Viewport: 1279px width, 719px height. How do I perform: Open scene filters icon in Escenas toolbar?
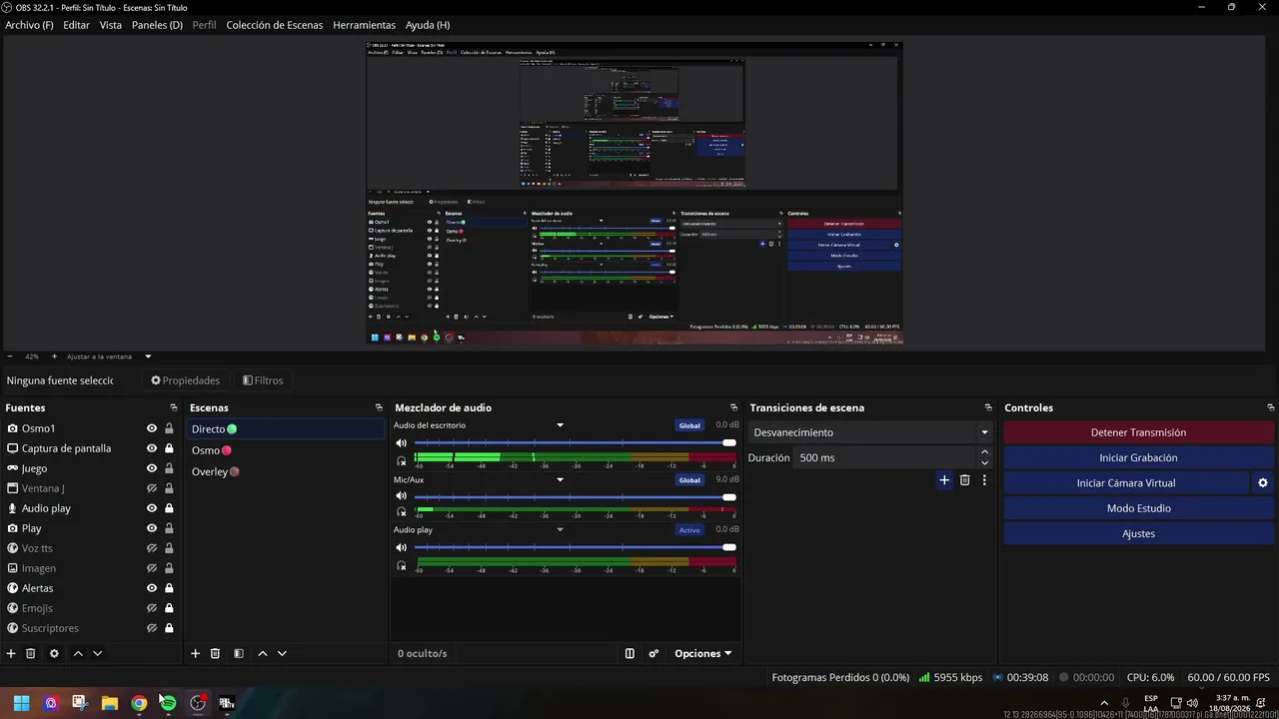pyautogui.click(x=239, y=653)
